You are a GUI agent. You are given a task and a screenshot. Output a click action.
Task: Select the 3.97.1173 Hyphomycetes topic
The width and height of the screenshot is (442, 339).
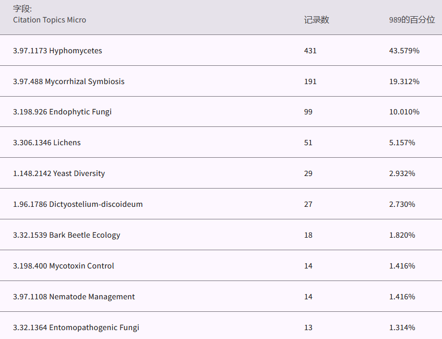tap(57, 51)
